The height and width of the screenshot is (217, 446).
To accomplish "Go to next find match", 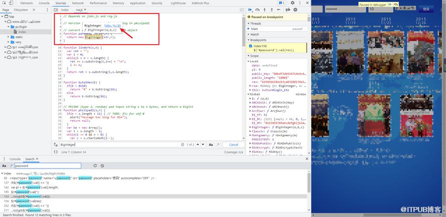I will pos(203,144).
